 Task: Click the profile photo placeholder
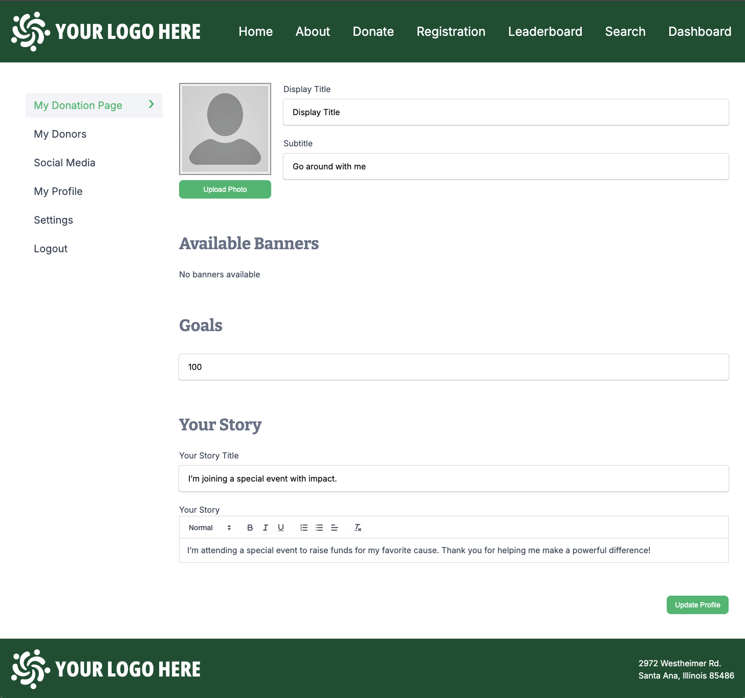(x=225, y=129)
